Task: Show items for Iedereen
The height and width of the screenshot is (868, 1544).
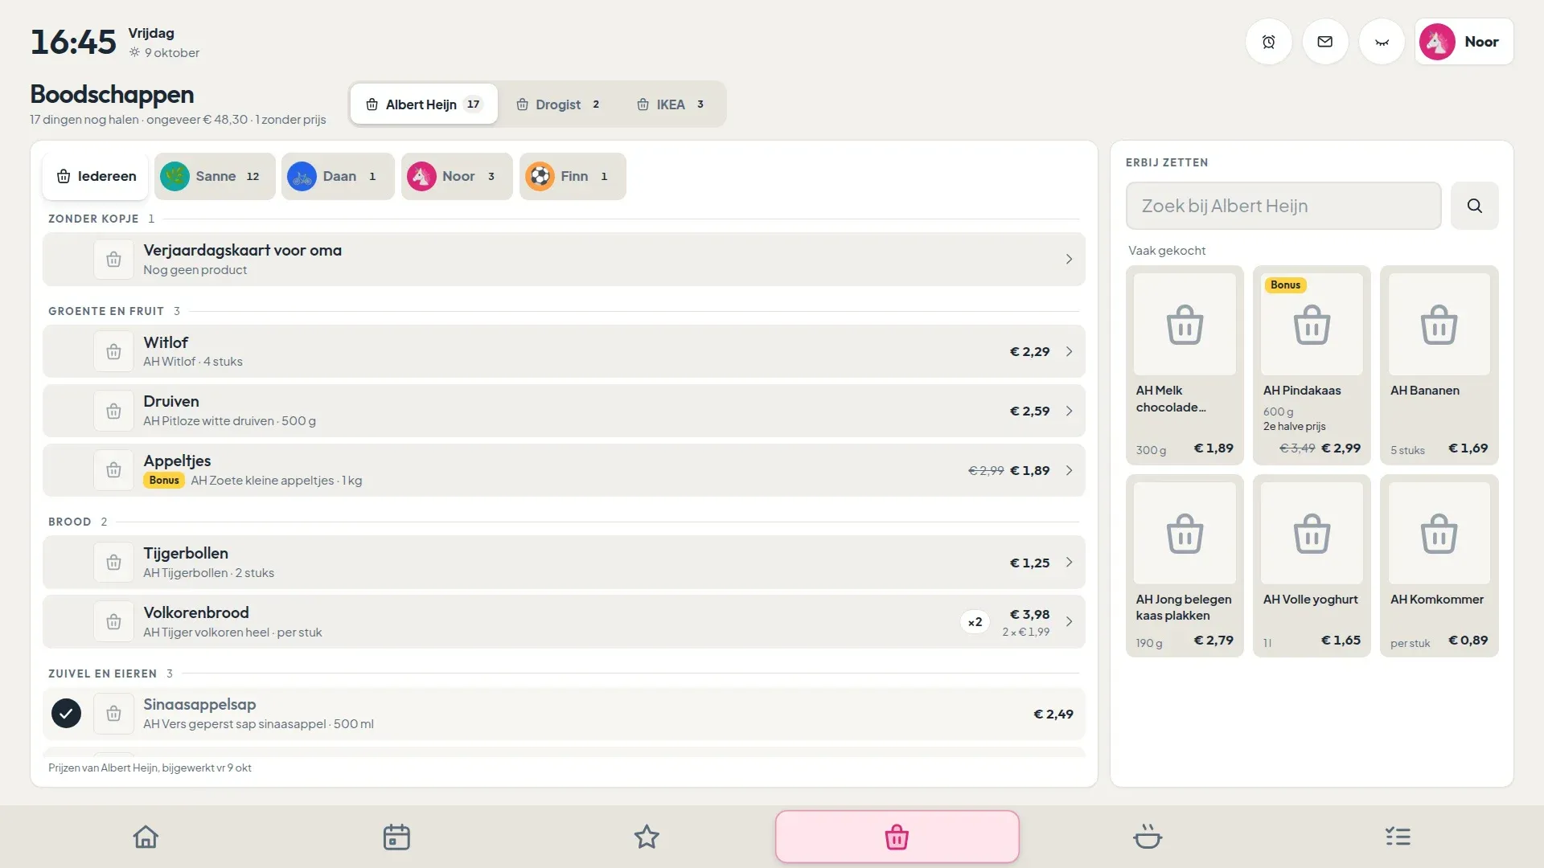Action: [x=96, y=176]
